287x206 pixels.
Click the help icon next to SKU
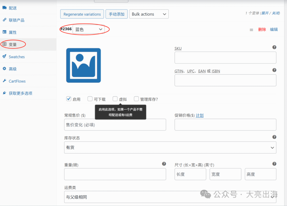pyautogui.click(x=274, y=47)
